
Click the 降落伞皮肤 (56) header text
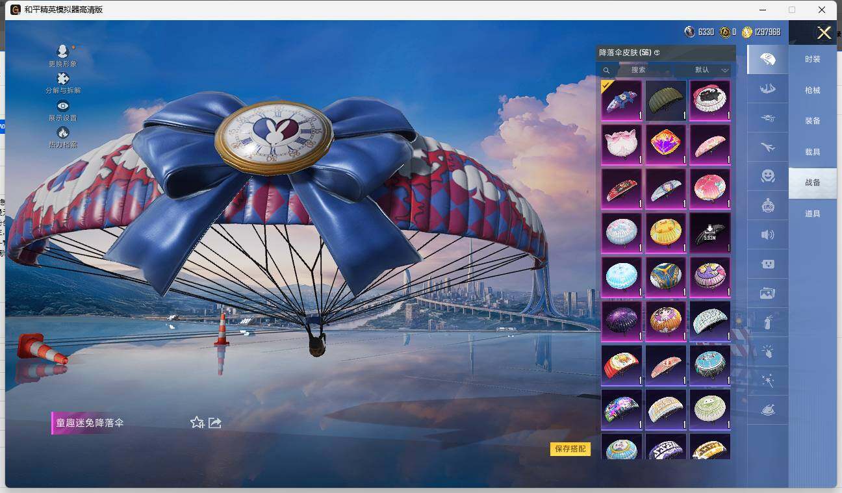(625, 53)
